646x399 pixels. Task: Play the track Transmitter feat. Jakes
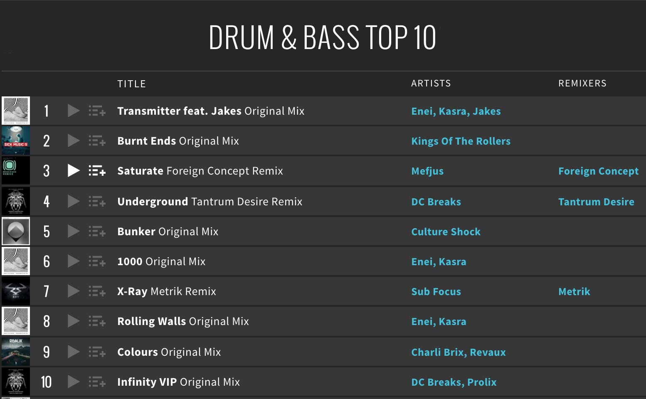point(73,111)
